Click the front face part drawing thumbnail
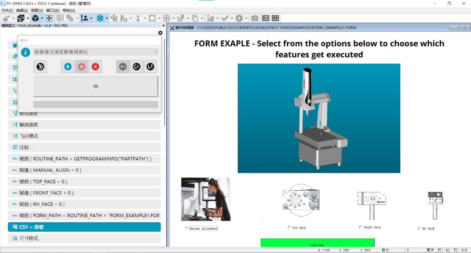The height and width of the screenshot is (253, 471). click(372, 206)
